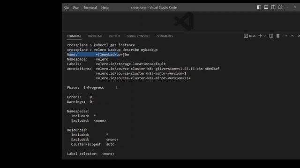Click the 'Warnings: 0' line
Viewport: 300px width, 168px height.
79,102
